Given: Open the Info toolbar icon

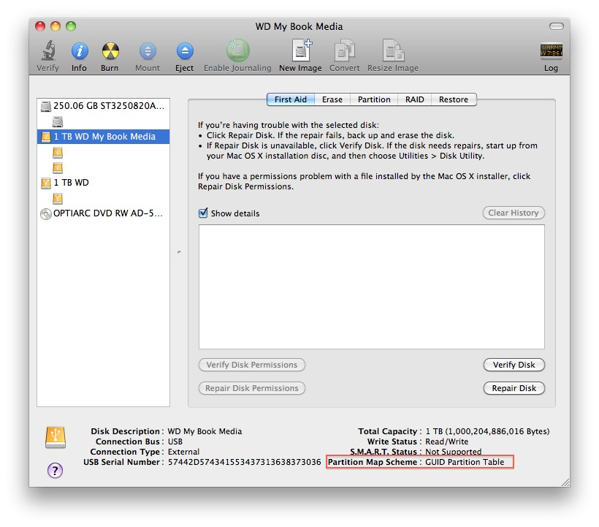Looking at the screenshot, I should (x=80, y=51).
